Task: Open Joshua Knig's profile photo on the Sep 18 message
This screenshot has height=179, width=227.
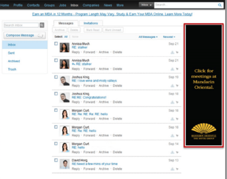Action: pyautogui.click(x=65, y=97)
